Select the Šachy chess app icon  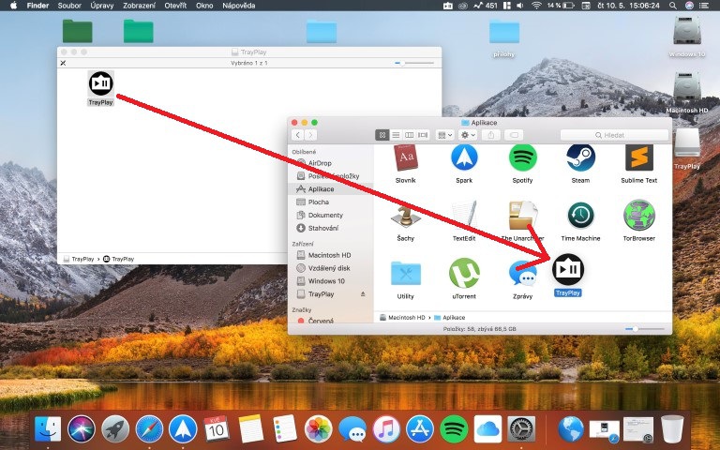405,216
